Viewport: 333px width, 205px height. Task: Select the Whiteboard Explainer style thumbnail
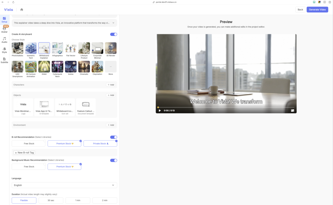tap(44, 48)
